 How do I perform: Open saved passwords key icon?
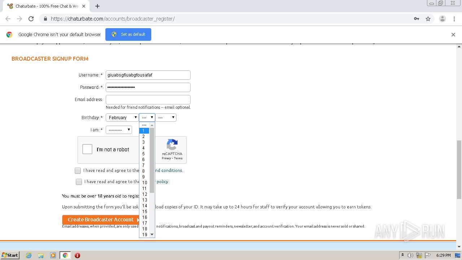(x=416, y=19)
